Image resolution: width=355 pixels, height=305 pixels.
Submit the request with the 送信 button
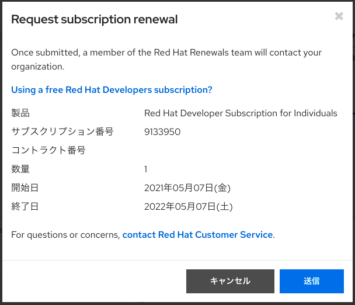point(311,281)
